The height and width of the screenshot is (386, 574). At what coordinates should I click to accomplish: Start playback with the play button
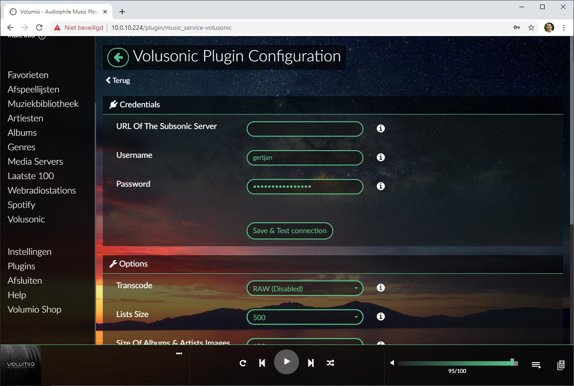click(x=286, y=362)
